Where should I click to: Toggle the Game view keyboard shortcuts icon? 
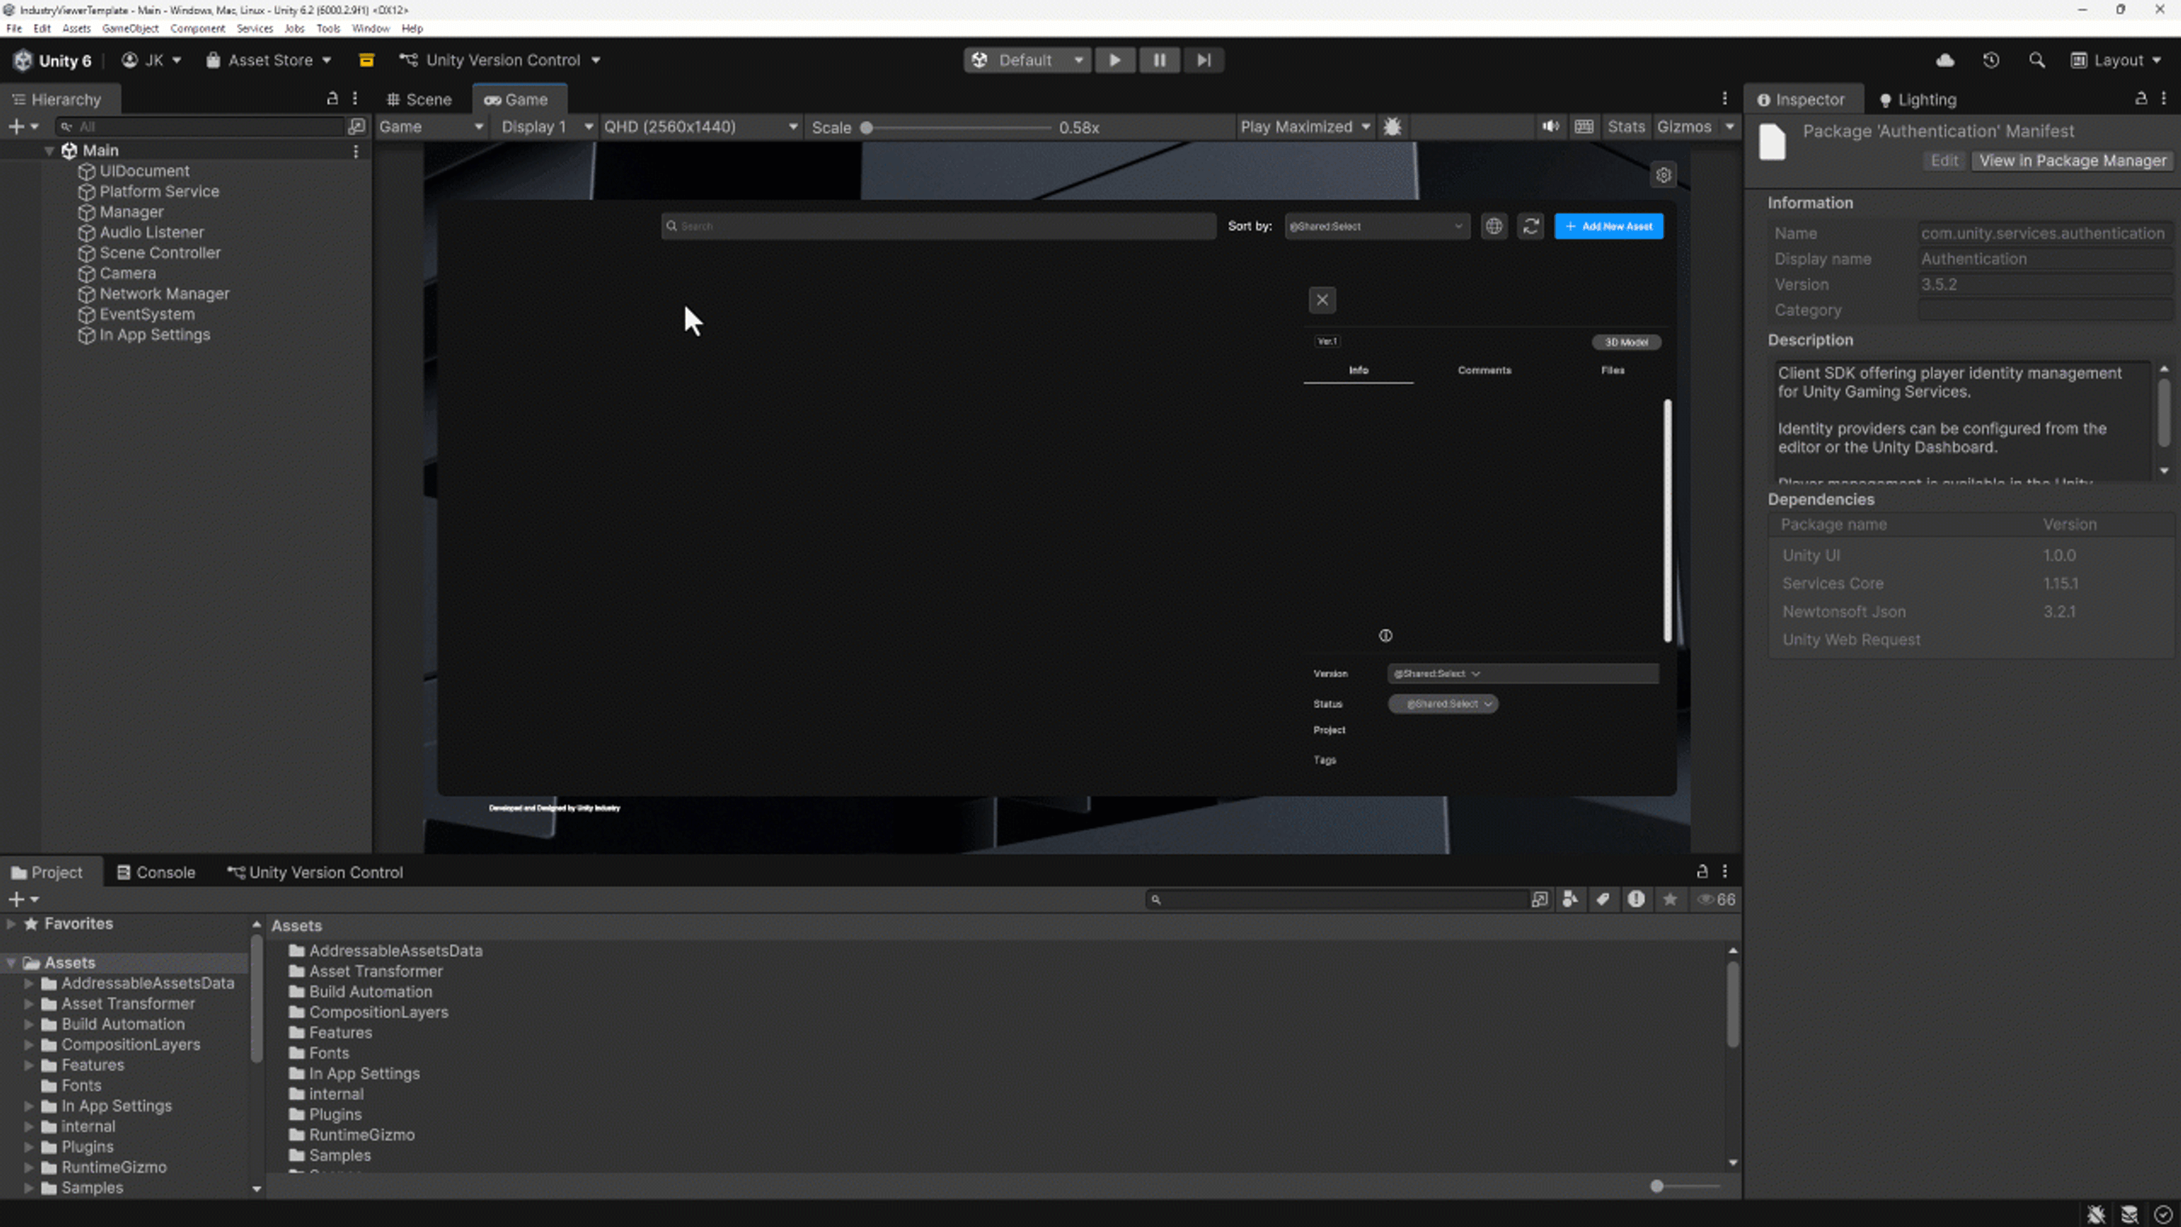[1584, 127]
